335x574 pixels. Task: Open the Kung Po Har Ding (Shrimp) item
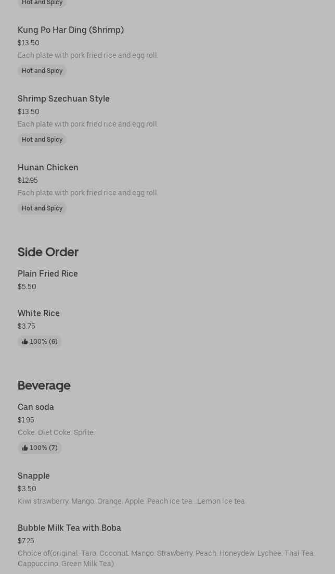[71, 30]
